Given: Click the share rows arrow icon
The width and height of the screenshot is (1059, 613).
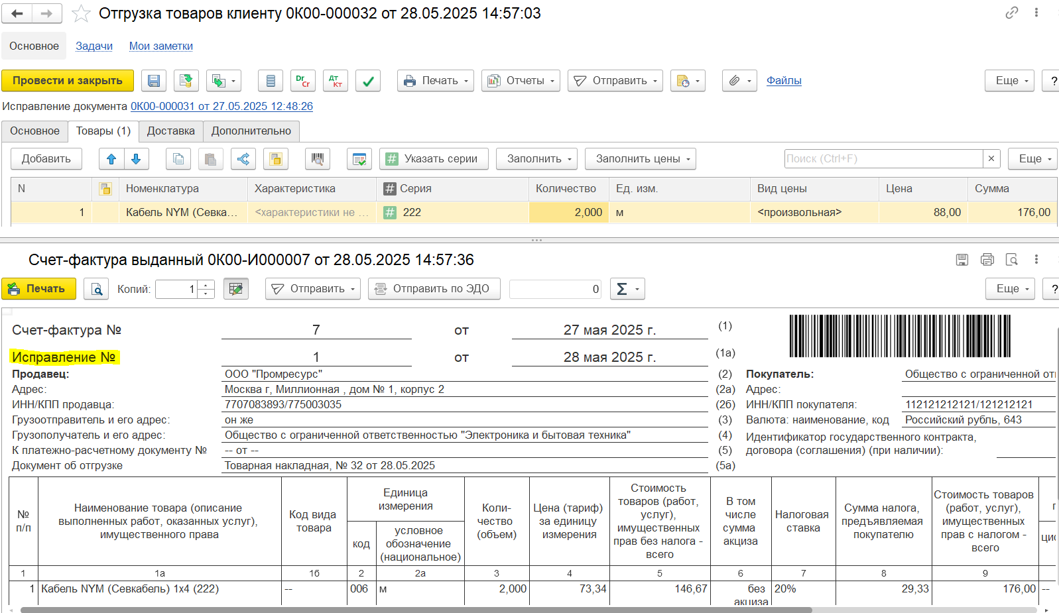Looking at the screenshot, I should [243, 159].
